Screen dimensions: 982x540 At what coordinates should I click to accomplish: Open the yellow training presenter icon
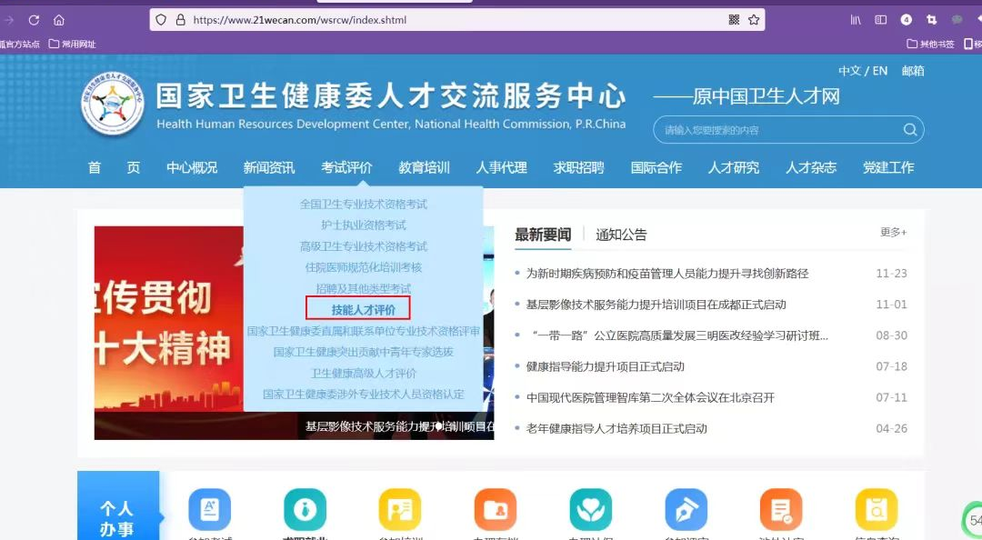(400, 509)
